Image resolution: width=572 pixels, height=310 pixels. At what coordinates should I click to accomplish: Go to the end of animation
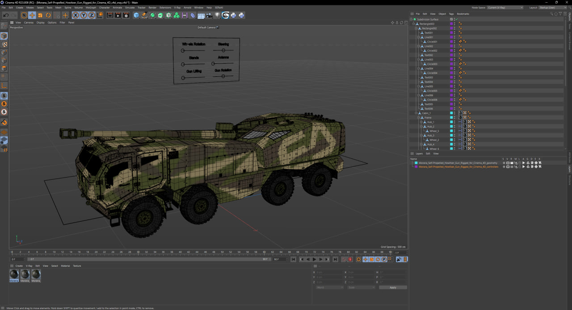tap(335, 259)
